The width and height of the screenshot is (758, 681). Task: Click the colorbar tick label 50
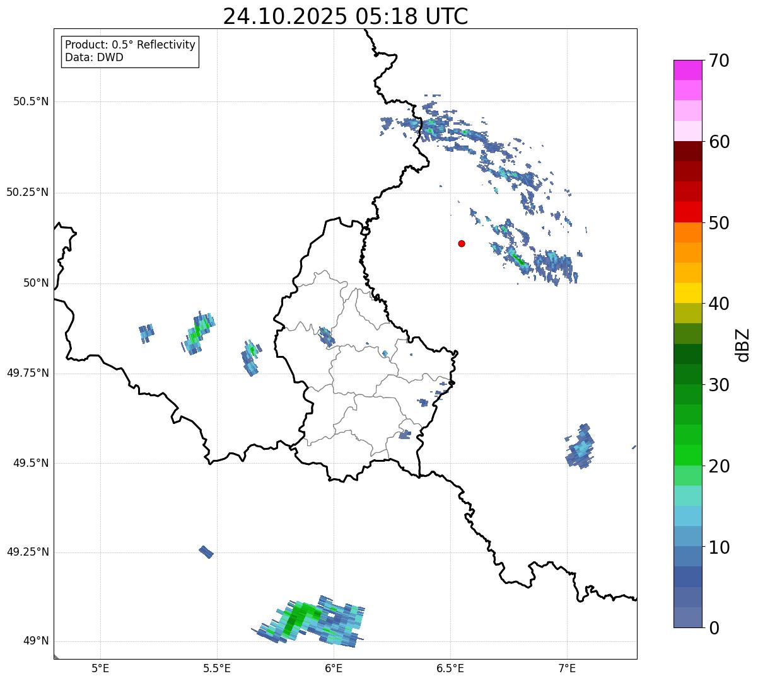[x=719, y=223]
